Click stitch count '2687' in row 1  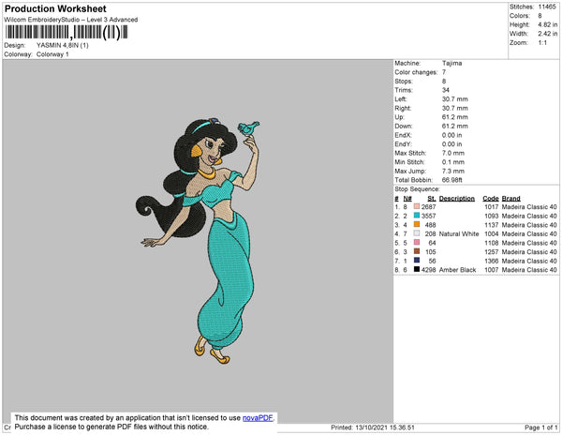pos(429,207)
